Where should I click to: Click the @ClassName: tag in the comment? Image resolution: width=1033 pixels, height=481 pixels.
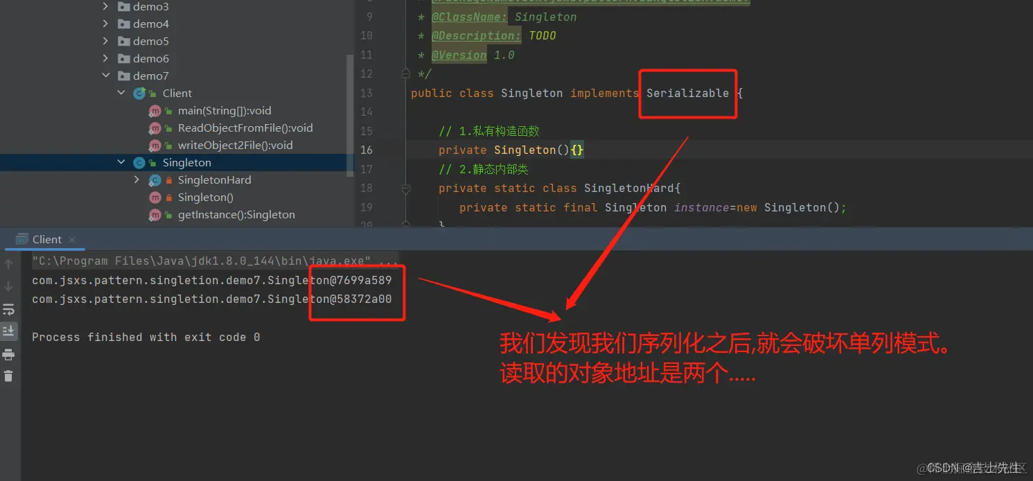[x=469, y=17]
